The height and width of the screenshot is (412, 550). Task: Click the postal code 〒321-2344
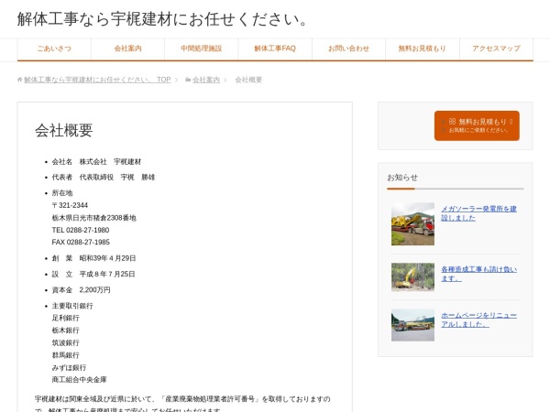click(70, 205)
